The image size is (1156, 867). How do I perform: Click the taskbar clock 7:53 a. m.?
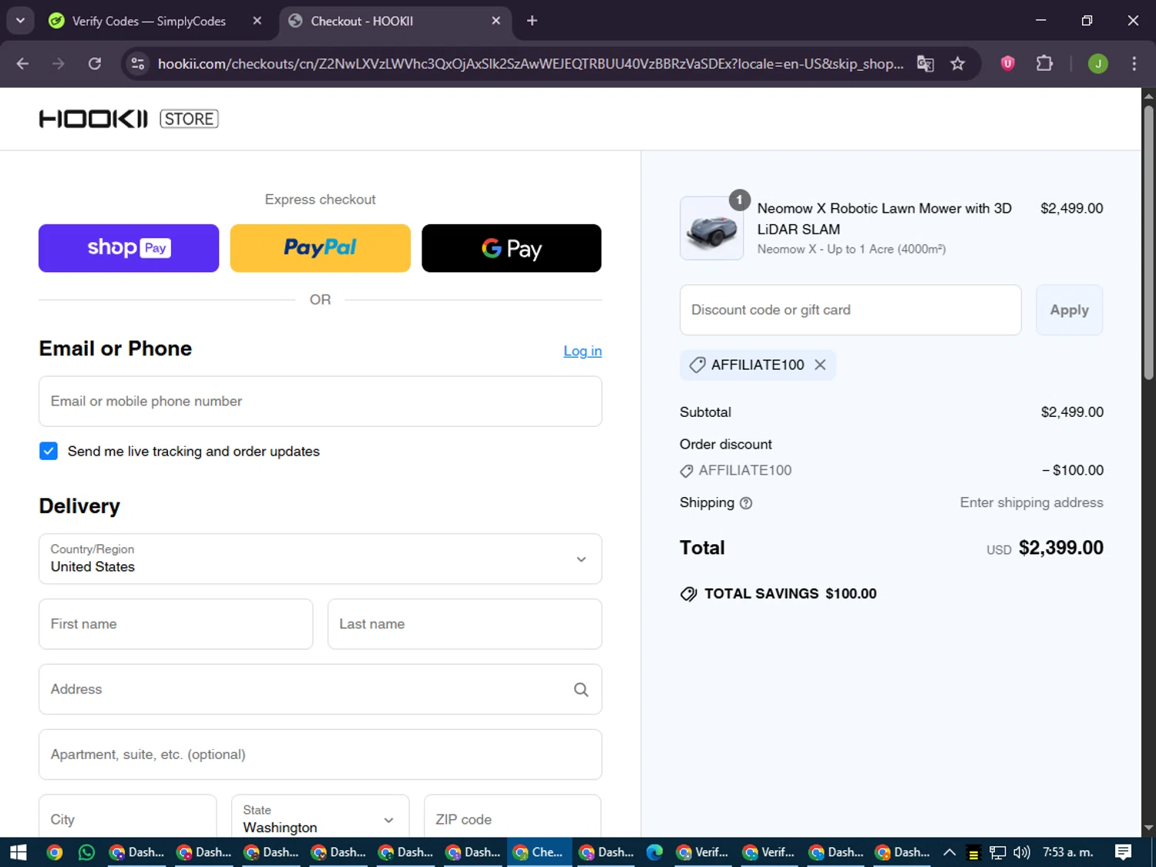(x=1068, y=852)
